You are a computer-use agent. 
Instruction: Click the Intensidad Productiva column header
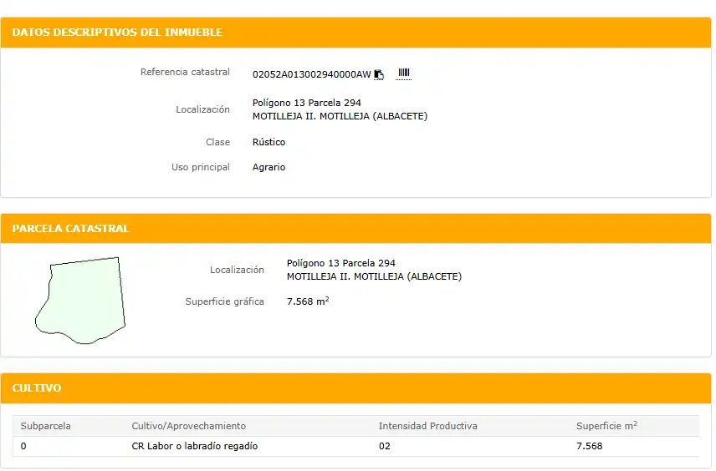[x=428, y=426]
